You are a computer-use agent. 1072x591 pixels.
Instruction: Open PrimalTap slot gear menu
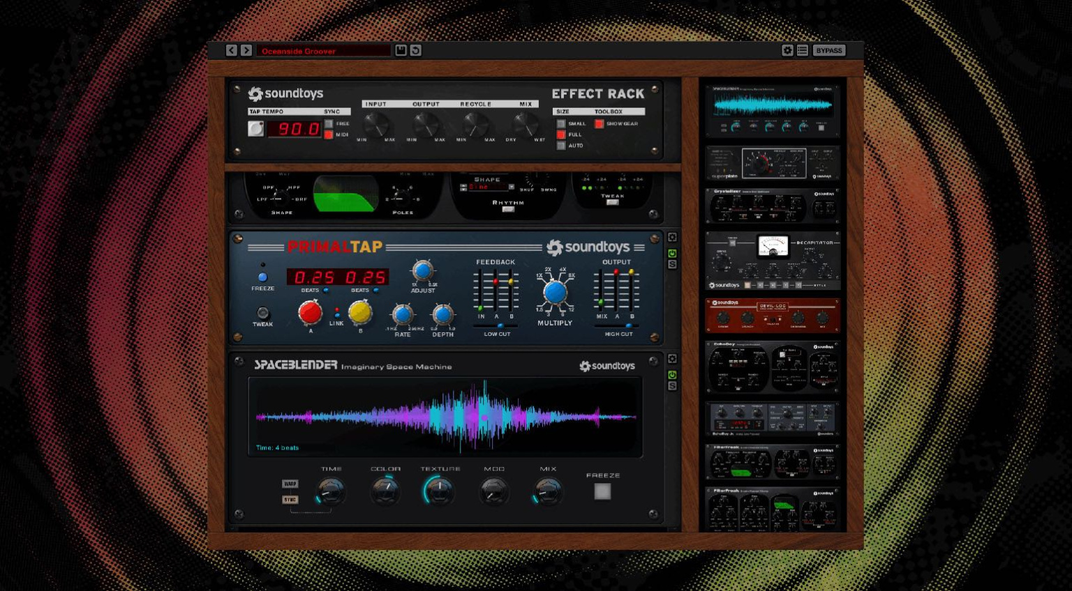[672, 238]
